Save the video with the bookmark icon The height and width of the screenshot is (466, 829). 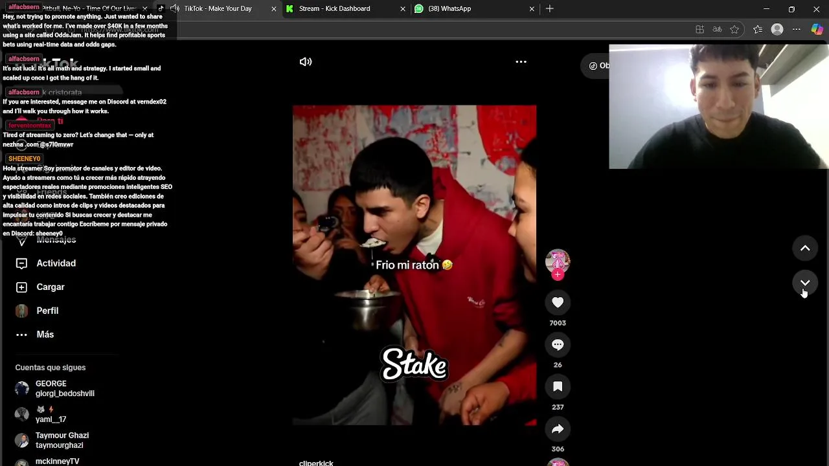[x=558, y=386]
